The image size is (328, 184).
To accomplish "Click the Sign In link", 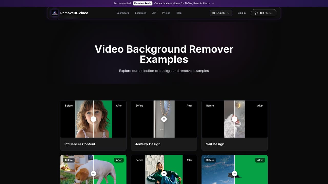I will pyautogui.click(x=242, y=13).
